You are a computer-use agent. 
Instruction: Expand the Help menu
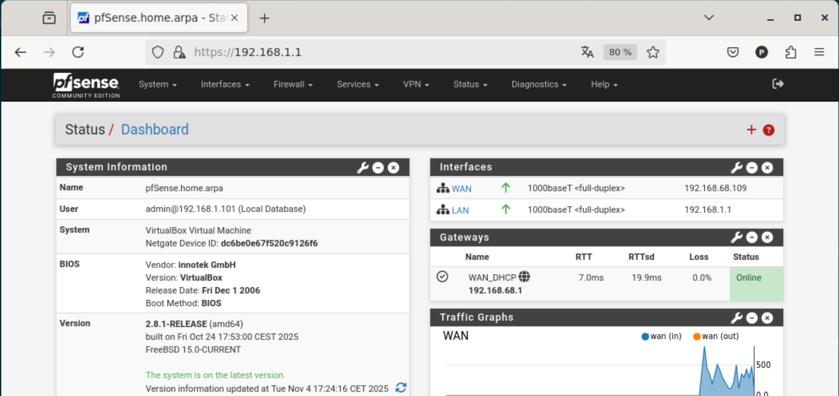604,84
